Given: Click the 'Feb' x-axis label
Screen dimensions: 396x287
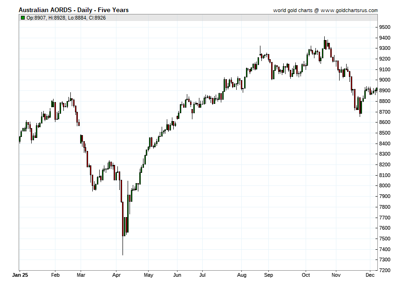Looking at the screenshot, I should pos(55,275).
